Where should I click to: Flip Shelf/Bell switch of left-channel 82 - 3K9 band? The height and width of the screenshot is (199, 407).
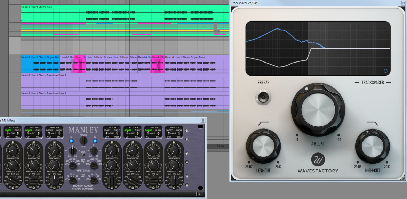coord(18,134)
